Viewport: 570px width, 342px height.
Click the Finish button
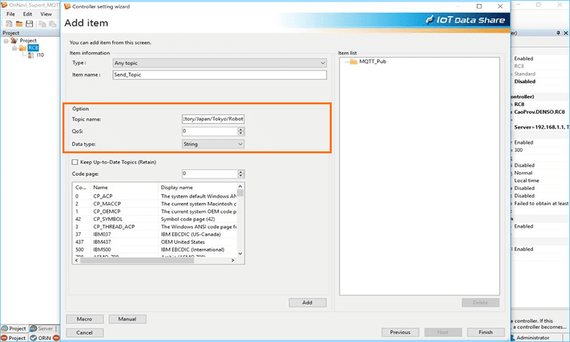tap(486, 332)
